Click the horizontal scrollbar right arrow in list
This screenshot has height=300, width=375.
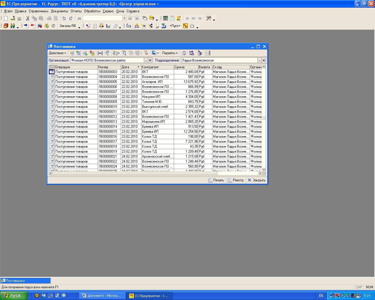coord(260,173)
